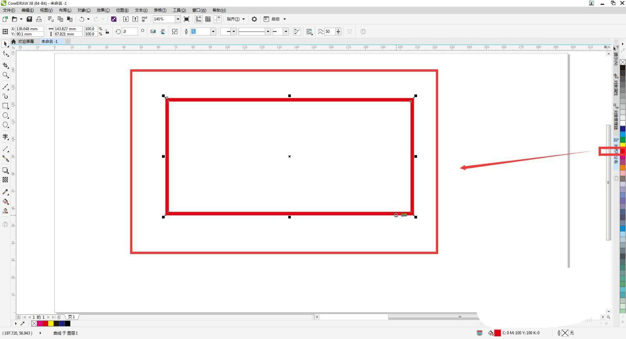
Task: Open the 文件(F) menu
Action: coord(9,10)
